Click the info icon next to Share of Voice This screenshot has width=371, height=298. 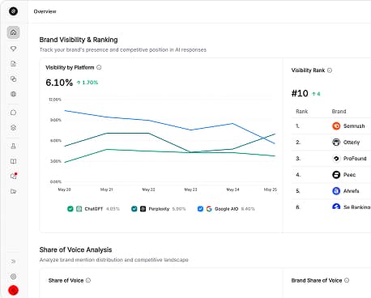88,280
